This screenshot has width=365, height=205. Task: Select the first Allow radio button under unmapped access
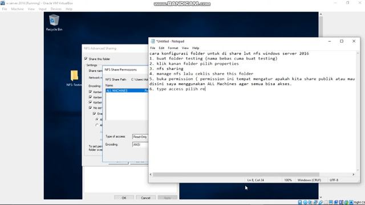point(97,119)
